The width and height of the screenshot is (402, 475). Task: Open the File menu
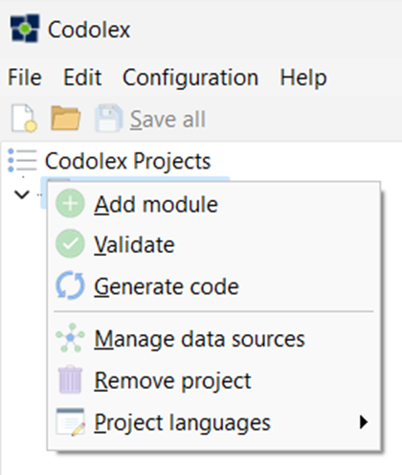(25, 78)
